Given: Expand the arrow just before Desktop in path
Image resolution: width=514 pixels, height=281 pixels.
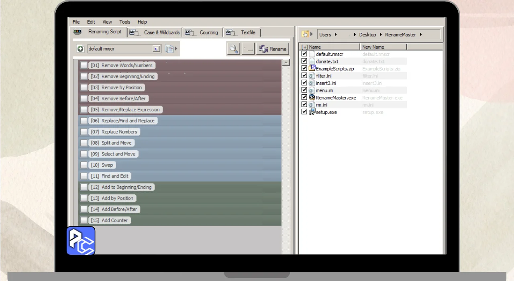Looking at the screenshot, I should [x=355, y=35].
